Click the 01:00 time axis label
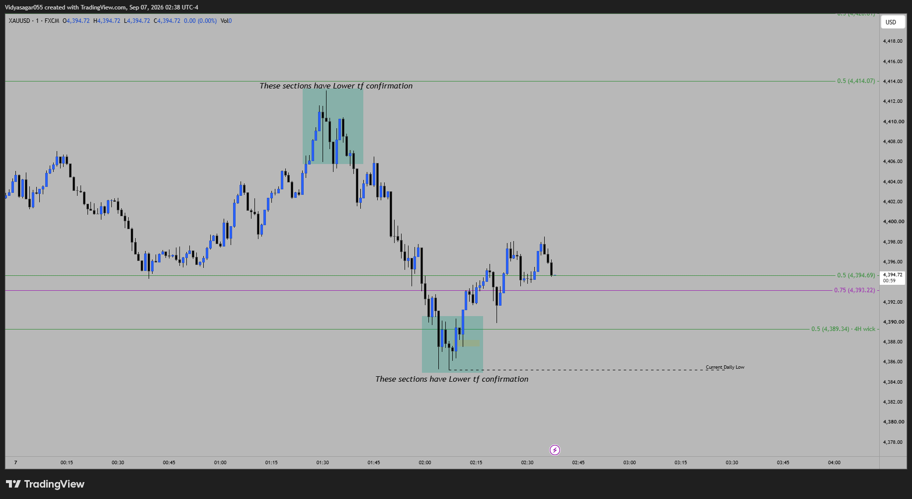The image size is (912, 499). [x=220, y=463]
